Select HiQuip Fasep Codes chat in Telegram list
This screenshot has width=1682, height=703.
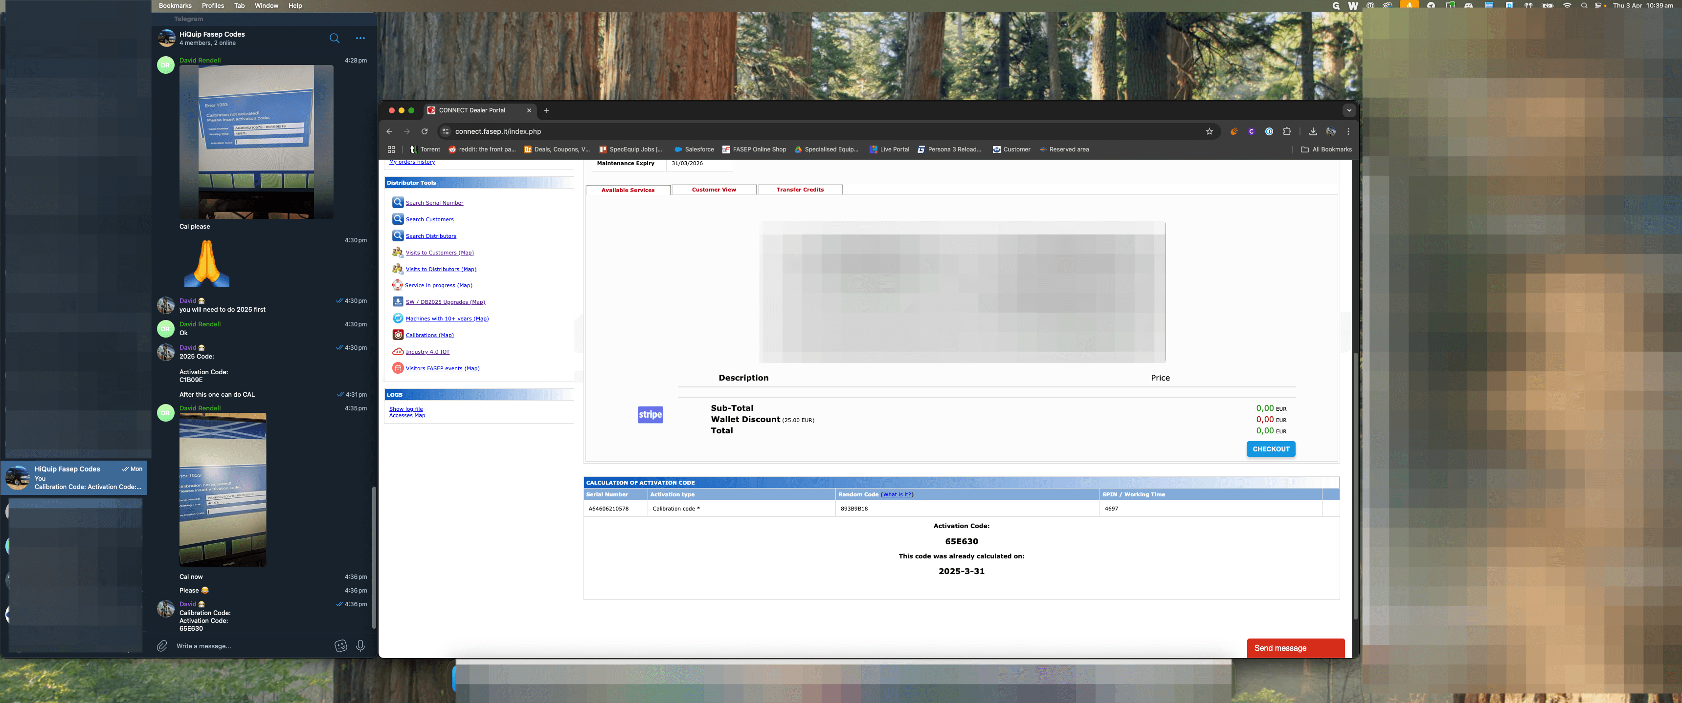click(x=74, y=478)
